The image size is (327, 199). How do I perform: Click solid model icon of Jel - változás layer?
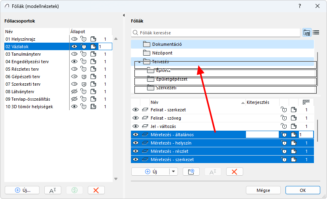pyautogui.click(x=294, y=126)
